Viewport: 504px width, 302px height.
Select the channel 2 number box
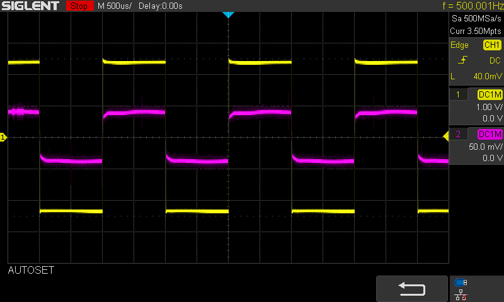pos(458,134)
